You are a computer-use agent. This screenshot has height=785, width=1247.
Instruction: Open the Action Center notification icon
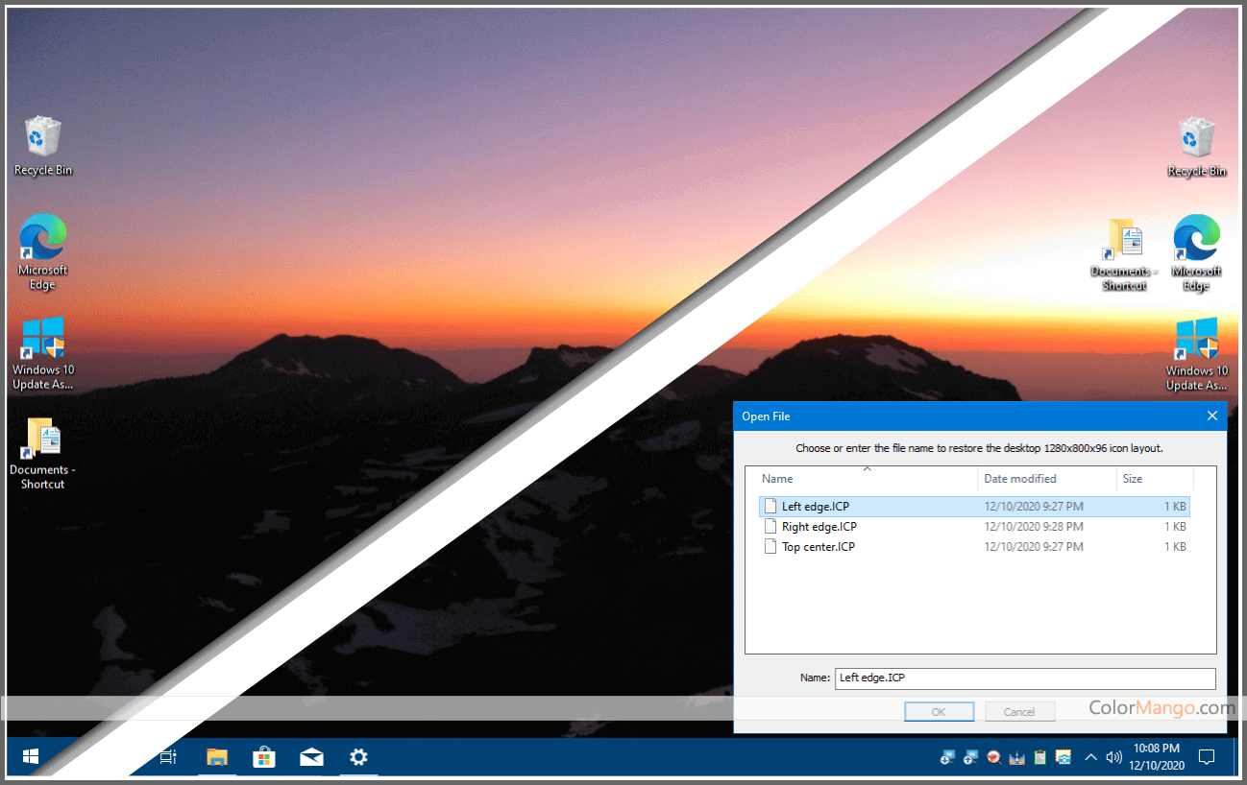click(x=1207, y=757)
